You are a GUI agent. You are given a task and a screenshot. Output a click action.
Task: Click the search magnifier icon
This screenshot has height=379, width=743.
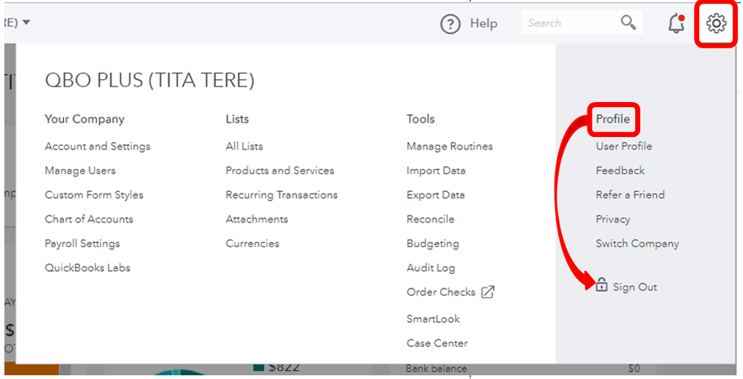tap(628, 23)
